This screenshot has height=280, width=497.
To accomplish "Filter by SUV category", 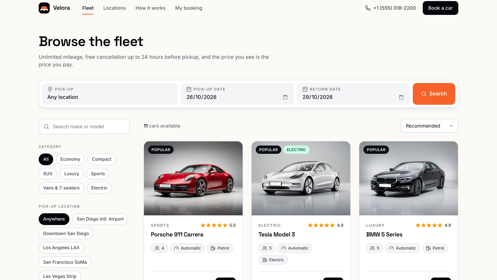I will click(48, 174).
